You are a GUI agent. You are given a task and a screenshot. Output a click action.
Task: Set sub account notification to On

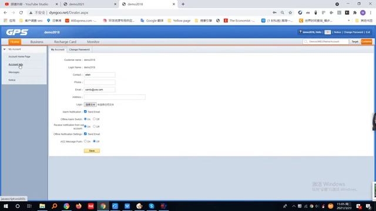tap(85, 127)
